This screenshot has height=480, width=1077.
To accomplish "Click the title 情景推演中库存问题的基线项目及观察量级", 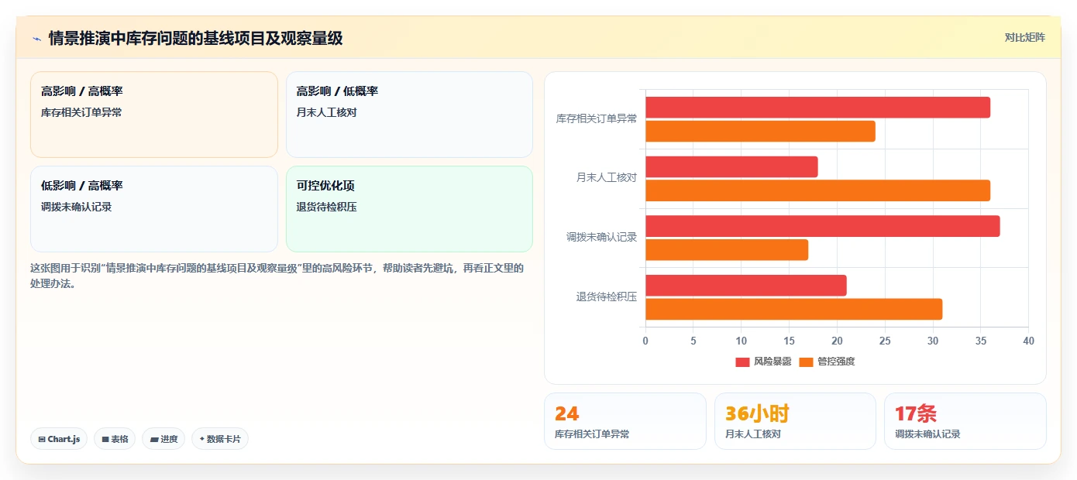I will (x=196, y=38).
